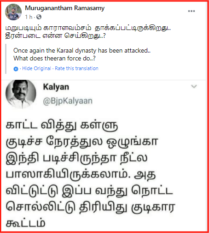
Task: Expand the chevron dropdown on Kalyan's tweet
Action: click(x=194, y=86)
